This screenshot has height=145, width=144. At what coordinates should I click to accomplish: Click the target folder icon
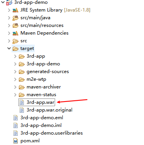[15, 48]
